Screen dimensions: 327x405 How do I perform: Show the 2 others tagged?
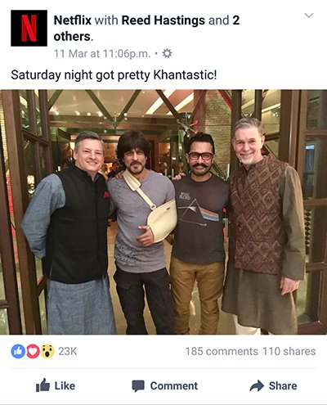(x=146, y=29)
